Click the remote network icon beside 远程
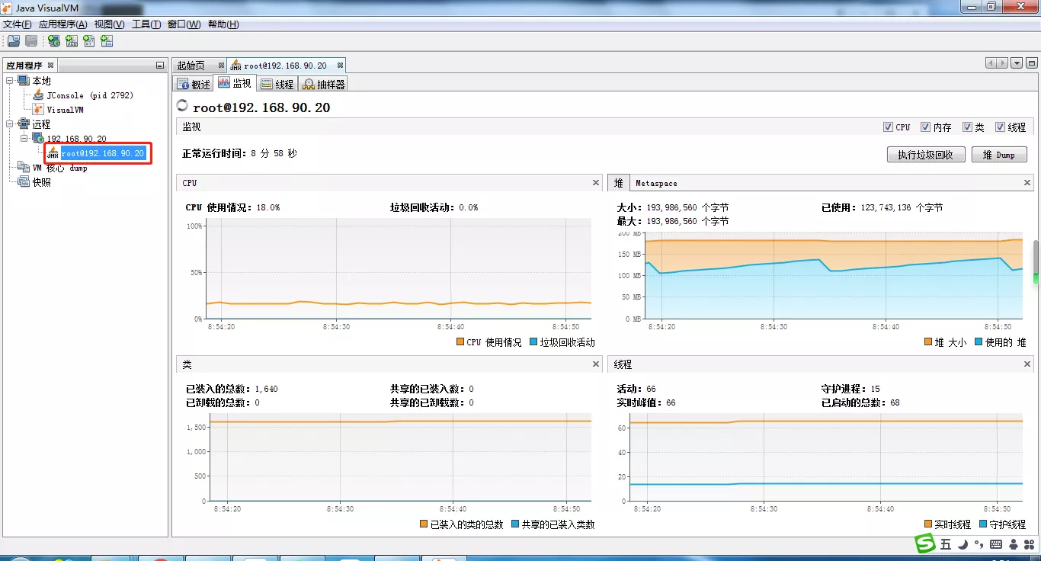Screen dimensions: 1041x561 [24, 124]
